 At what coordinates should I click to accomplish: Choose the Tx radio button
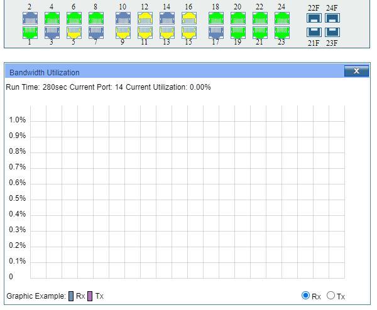tap(331, 296)
